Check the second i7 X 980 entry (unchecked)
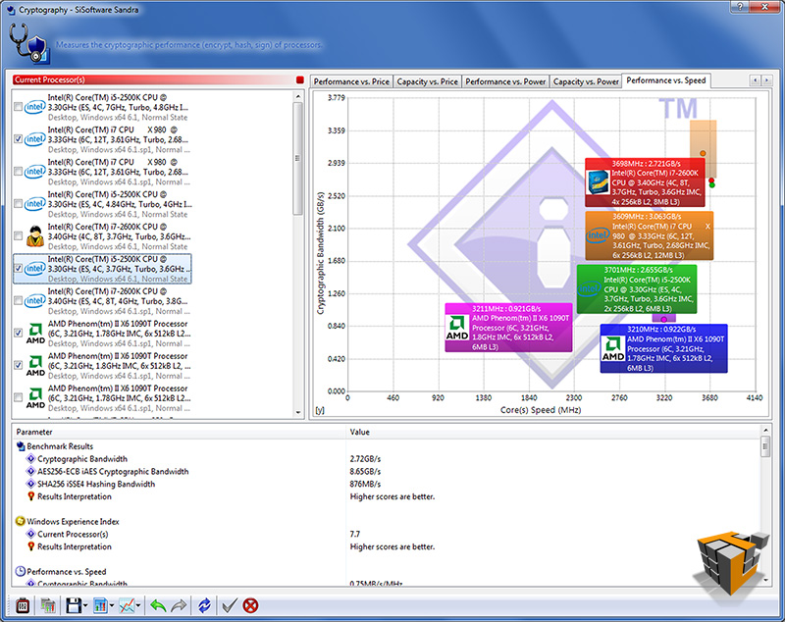Viewport: 785px width, 622px height. [18, 171]
